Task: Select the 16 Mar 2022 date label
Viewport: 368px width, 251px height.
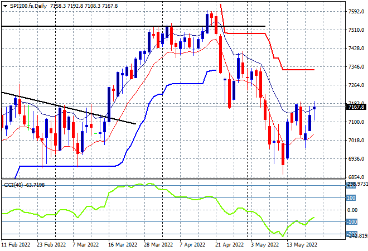Action: tap(123, 245)
